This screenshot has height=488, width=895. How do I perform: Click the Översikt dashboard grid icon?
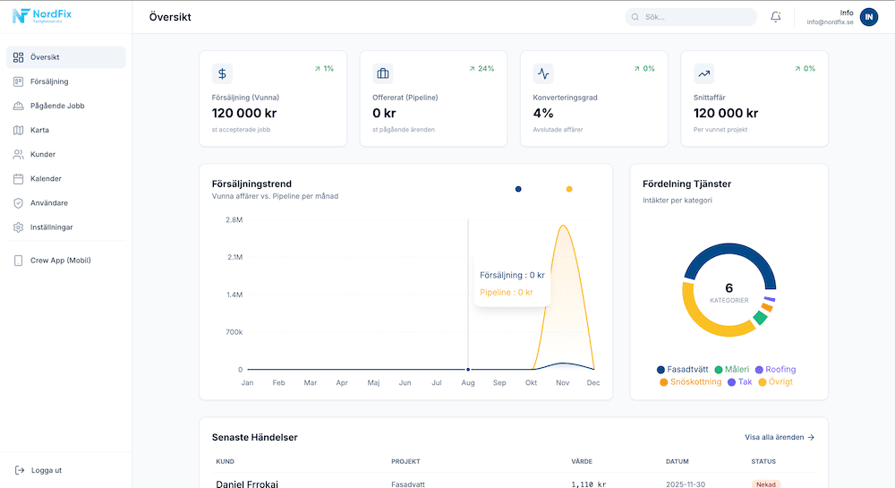pyautogui.click(x=18, y=57)
